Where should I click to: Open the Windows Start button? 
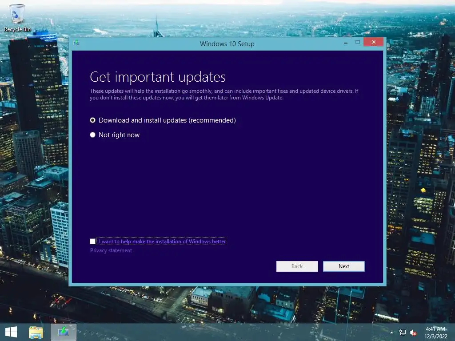pos(11,332)
